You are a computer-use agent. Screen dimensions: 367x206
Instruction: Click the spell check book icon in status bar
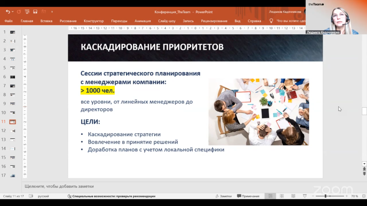point(31,196)
